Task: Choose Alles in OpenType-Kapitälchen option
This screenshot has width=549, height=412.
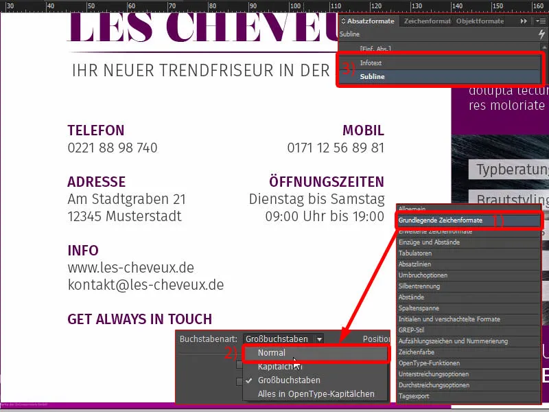Action: point(316,393)
